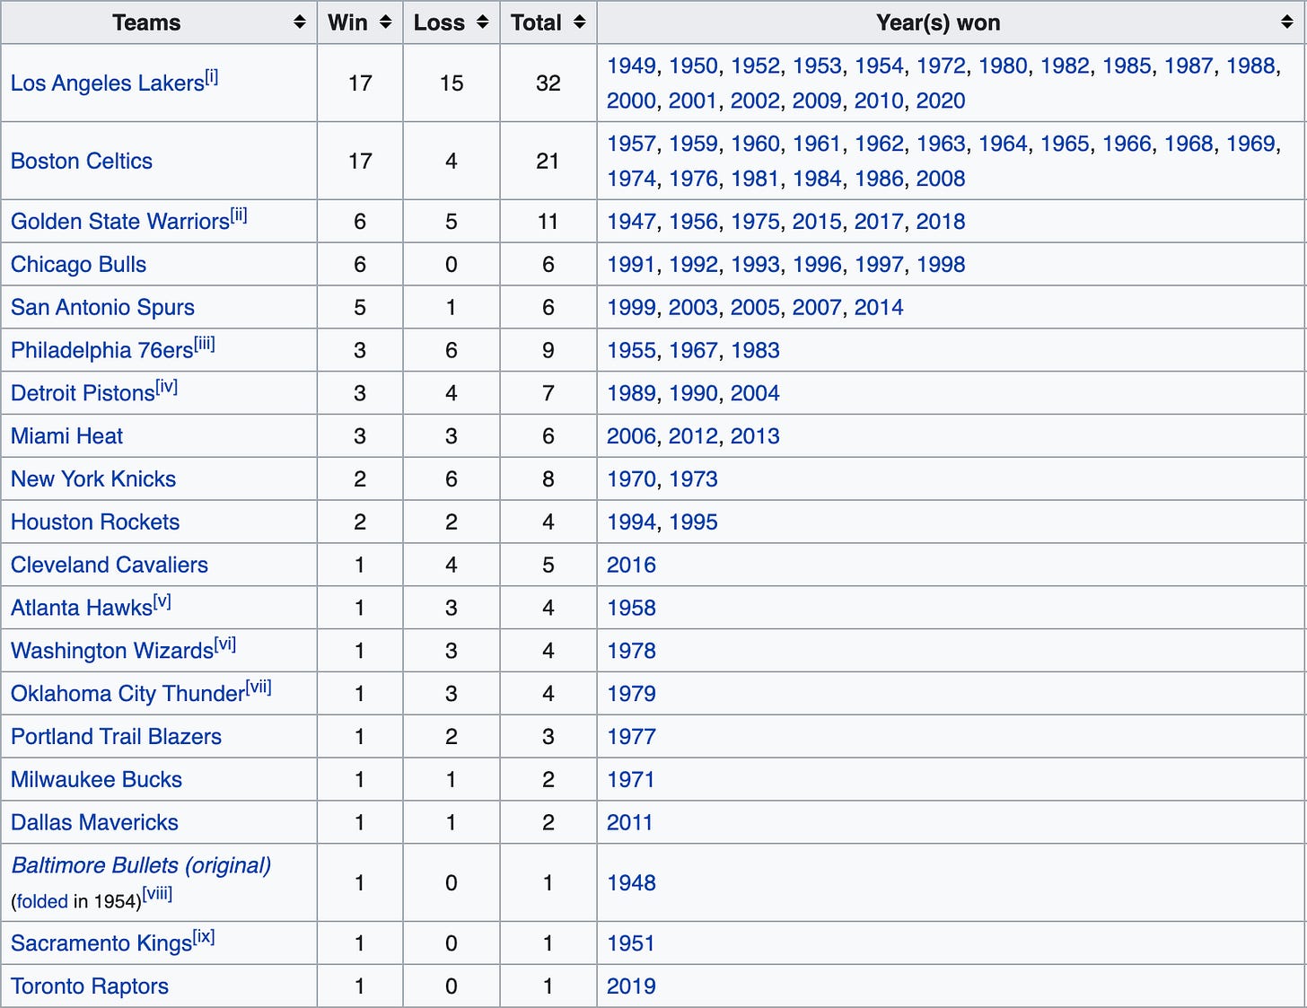Open Philadelphia 76ers team link
Viewport: 1307px width, 1008px height.
click(102, 351)
